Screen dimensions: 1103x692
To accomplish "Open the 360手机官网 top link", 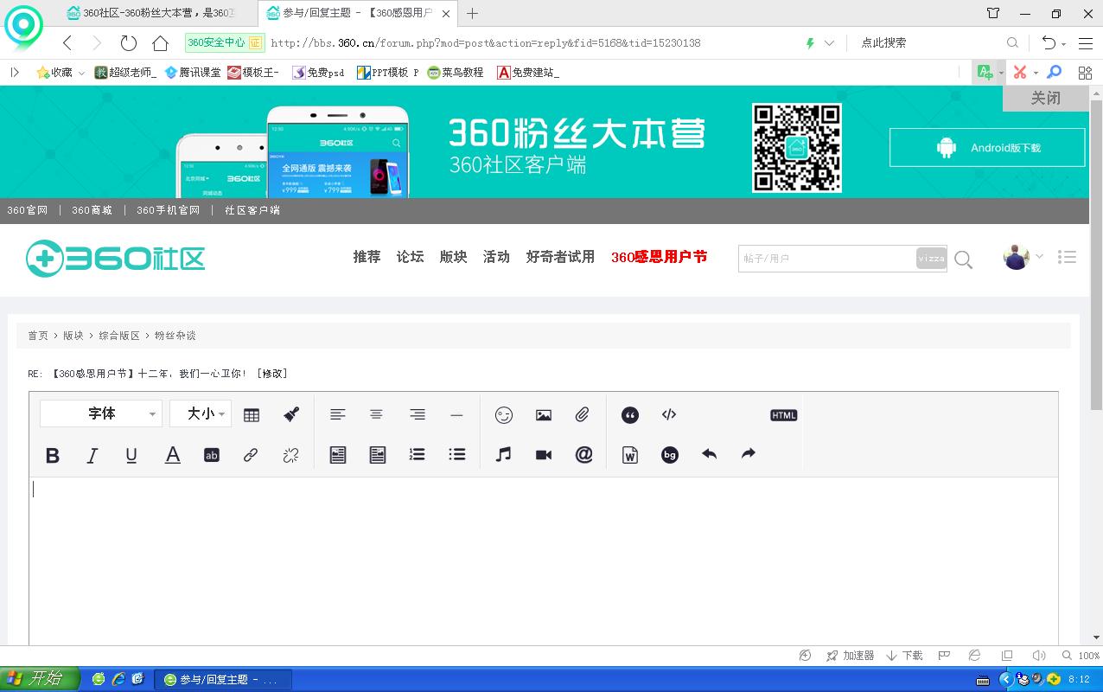I will point(168,210).
